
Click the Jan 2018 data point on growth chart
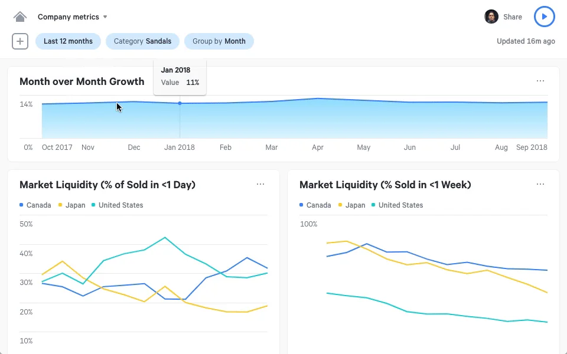click(x=180, y=103)
